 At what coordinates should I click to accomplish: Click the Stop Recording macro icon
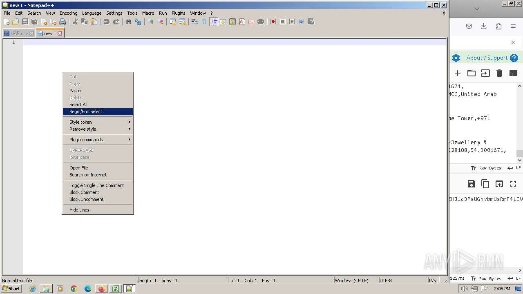(x=282, y=22)
